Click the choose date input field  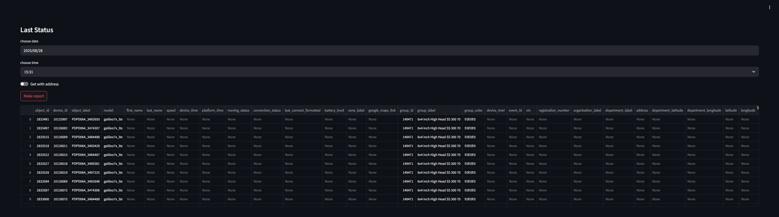[389, 50]
